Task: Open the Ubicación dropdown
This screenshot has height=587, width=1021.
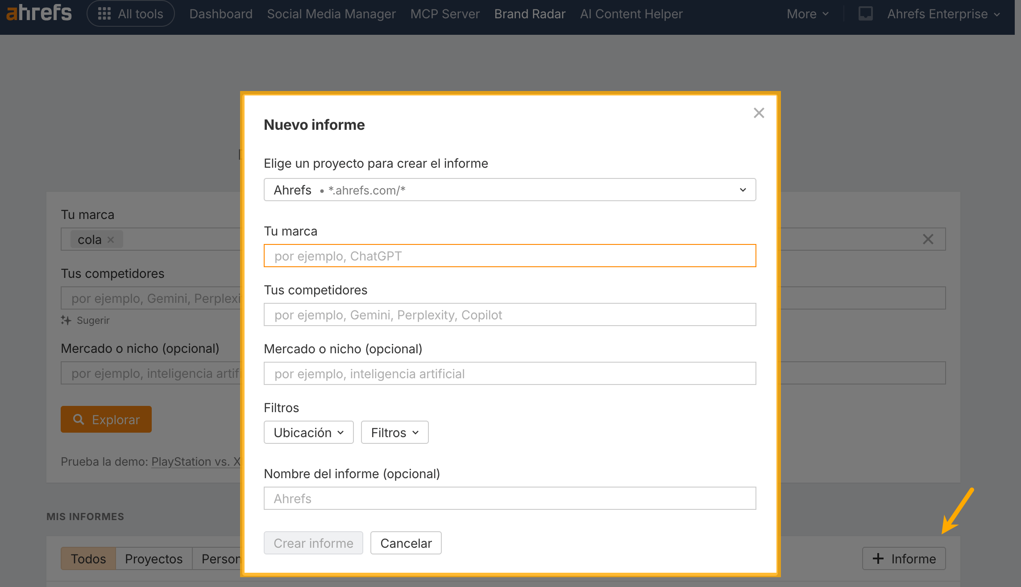Action: click(308, 433)
